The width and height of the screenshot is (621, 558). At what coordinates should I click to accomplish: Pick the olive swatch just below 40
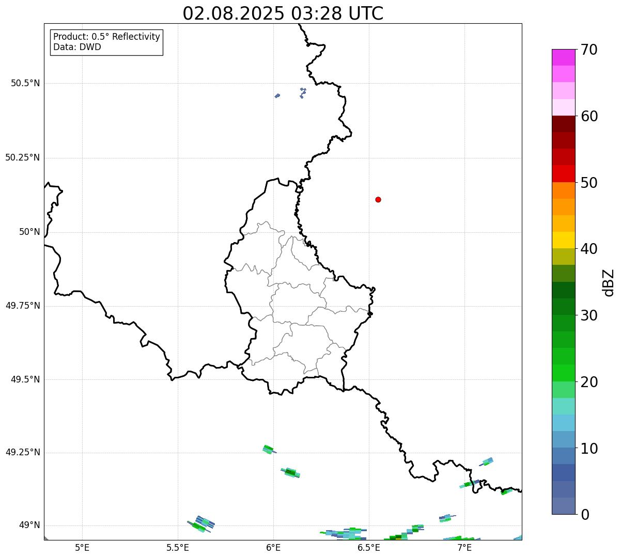563,257
